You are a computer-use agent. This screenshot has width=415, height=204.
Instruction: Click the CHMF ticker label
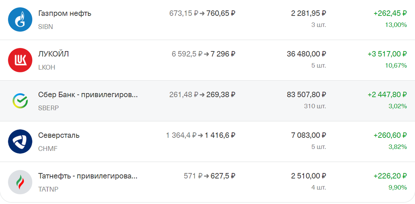[48, 149]
